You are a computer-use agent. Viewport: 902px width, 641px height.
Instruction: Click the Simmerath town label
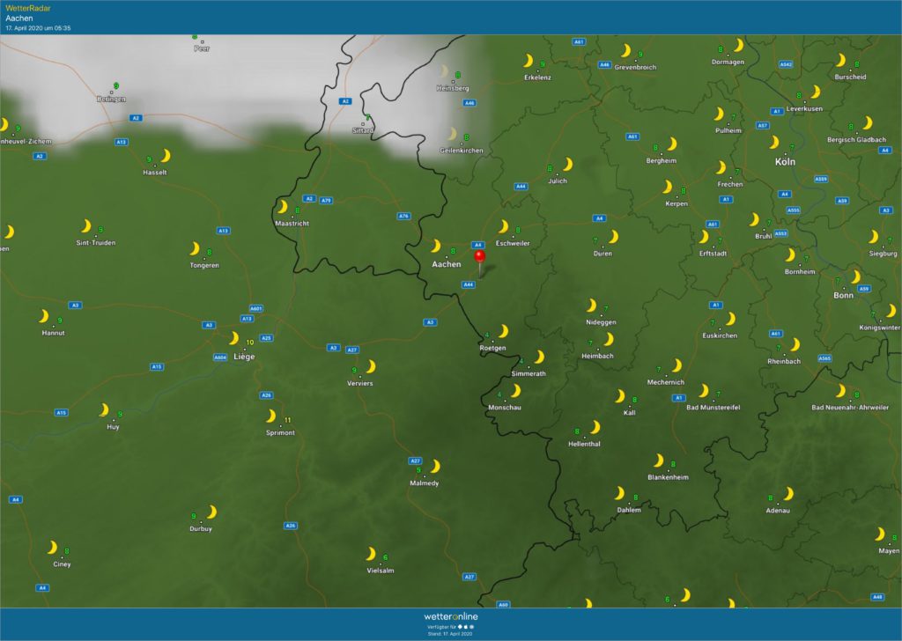pyautogui.click(x=529, y=373)
